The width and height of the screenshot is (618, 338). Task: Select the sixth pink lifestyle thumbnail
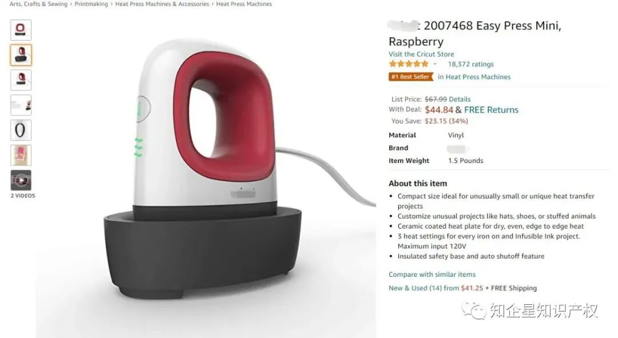[x=21, y=155]
